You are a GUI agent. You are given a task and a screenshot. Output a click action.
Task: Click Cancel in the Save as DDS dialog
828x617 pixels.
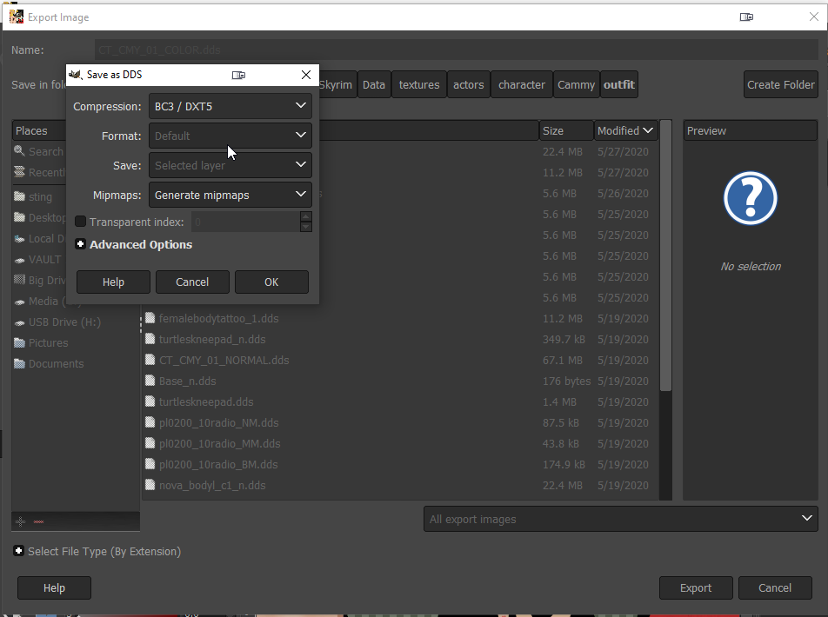192,282
